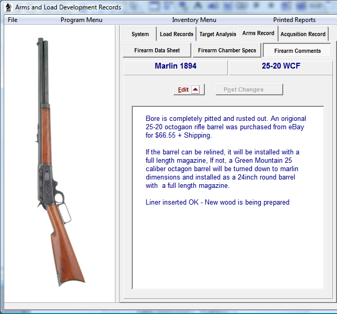Open the Inventory Menu

click(x=194, y=20)
